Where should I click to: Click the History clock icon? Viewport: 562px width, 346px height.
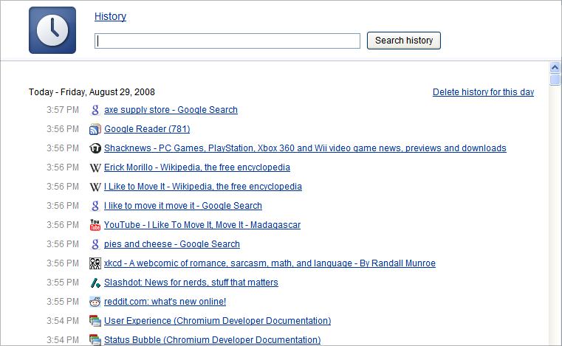coord(52,30)
